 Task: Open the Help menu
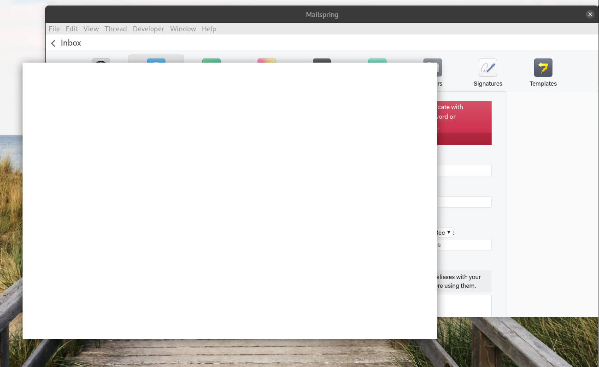click(x=209, y=29)
